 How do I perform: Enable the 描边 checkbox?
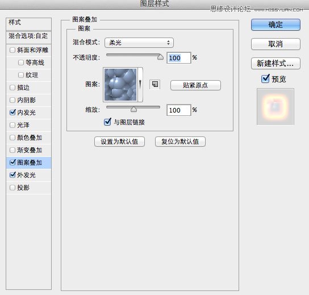(12, 88)
